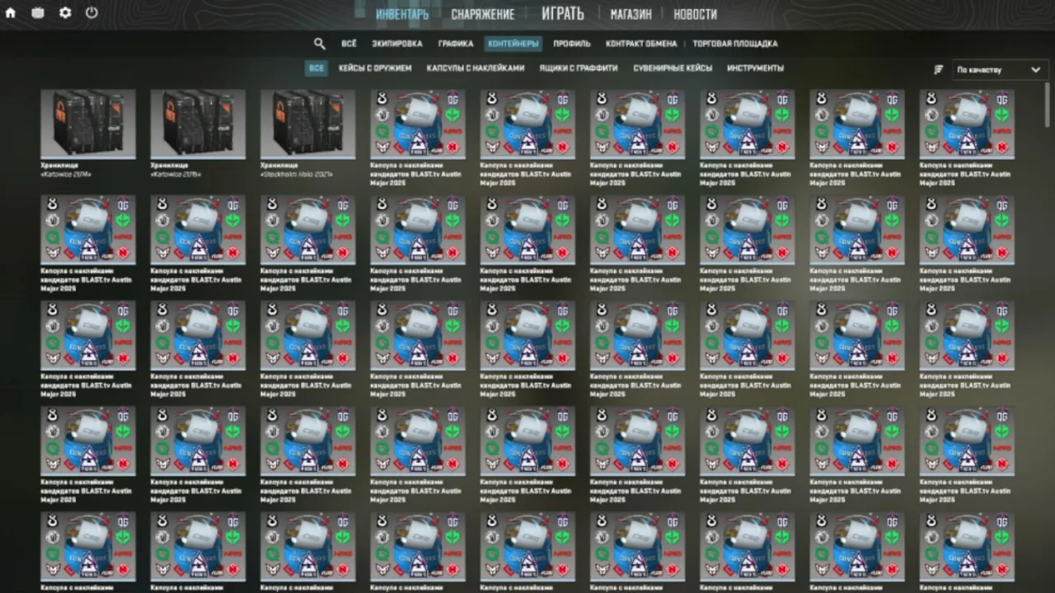The image size is (1055, 593).
Task: Open the ИНВЕНТАРЬ tab
Action: pyautogui.click(x=402, y=14)
